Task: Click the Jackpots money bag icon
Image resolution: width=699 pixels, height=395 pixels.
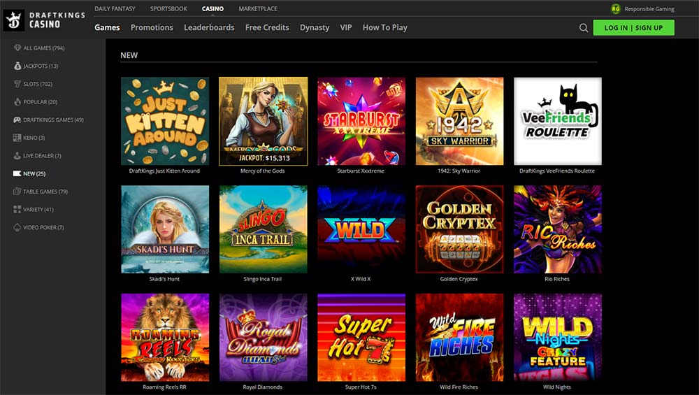Action: click(x=17, y=66)
